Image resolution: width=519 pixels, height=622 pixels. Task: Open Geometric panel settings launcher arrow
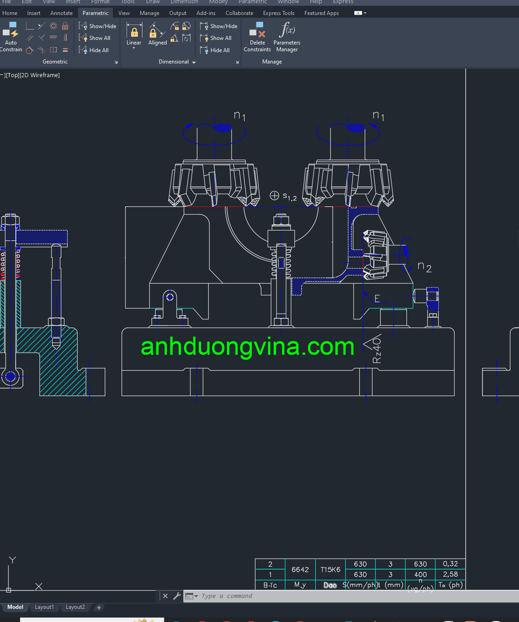click(x=116, y=62)
